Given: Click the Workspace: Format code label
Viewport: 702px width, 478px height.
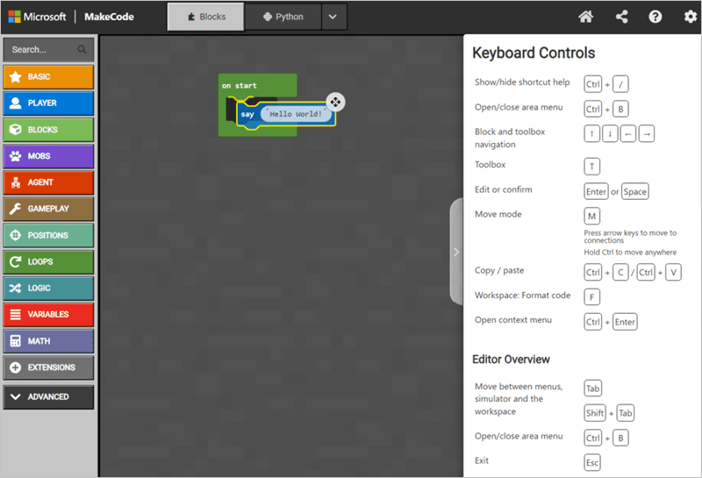Looking at the screenshot, I should pyautogui.click(x=522, y=296).
